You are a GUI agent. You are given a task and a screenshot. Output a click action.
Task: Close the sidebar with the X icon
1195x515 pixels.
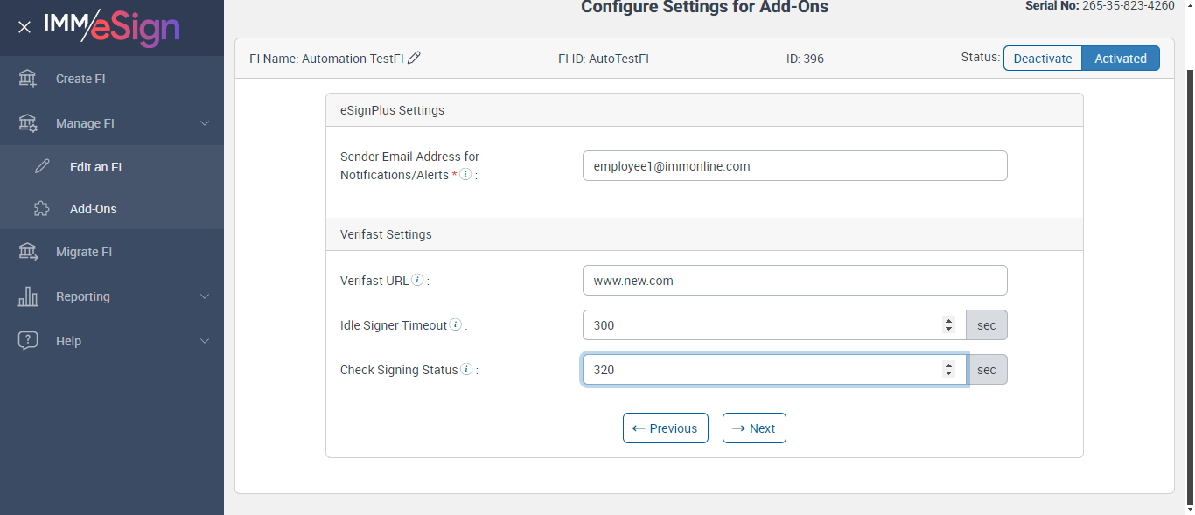coord(24,27)
